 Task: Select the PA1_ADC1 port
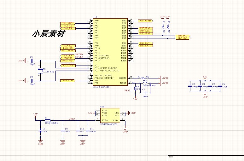click(x=68, y=23)
